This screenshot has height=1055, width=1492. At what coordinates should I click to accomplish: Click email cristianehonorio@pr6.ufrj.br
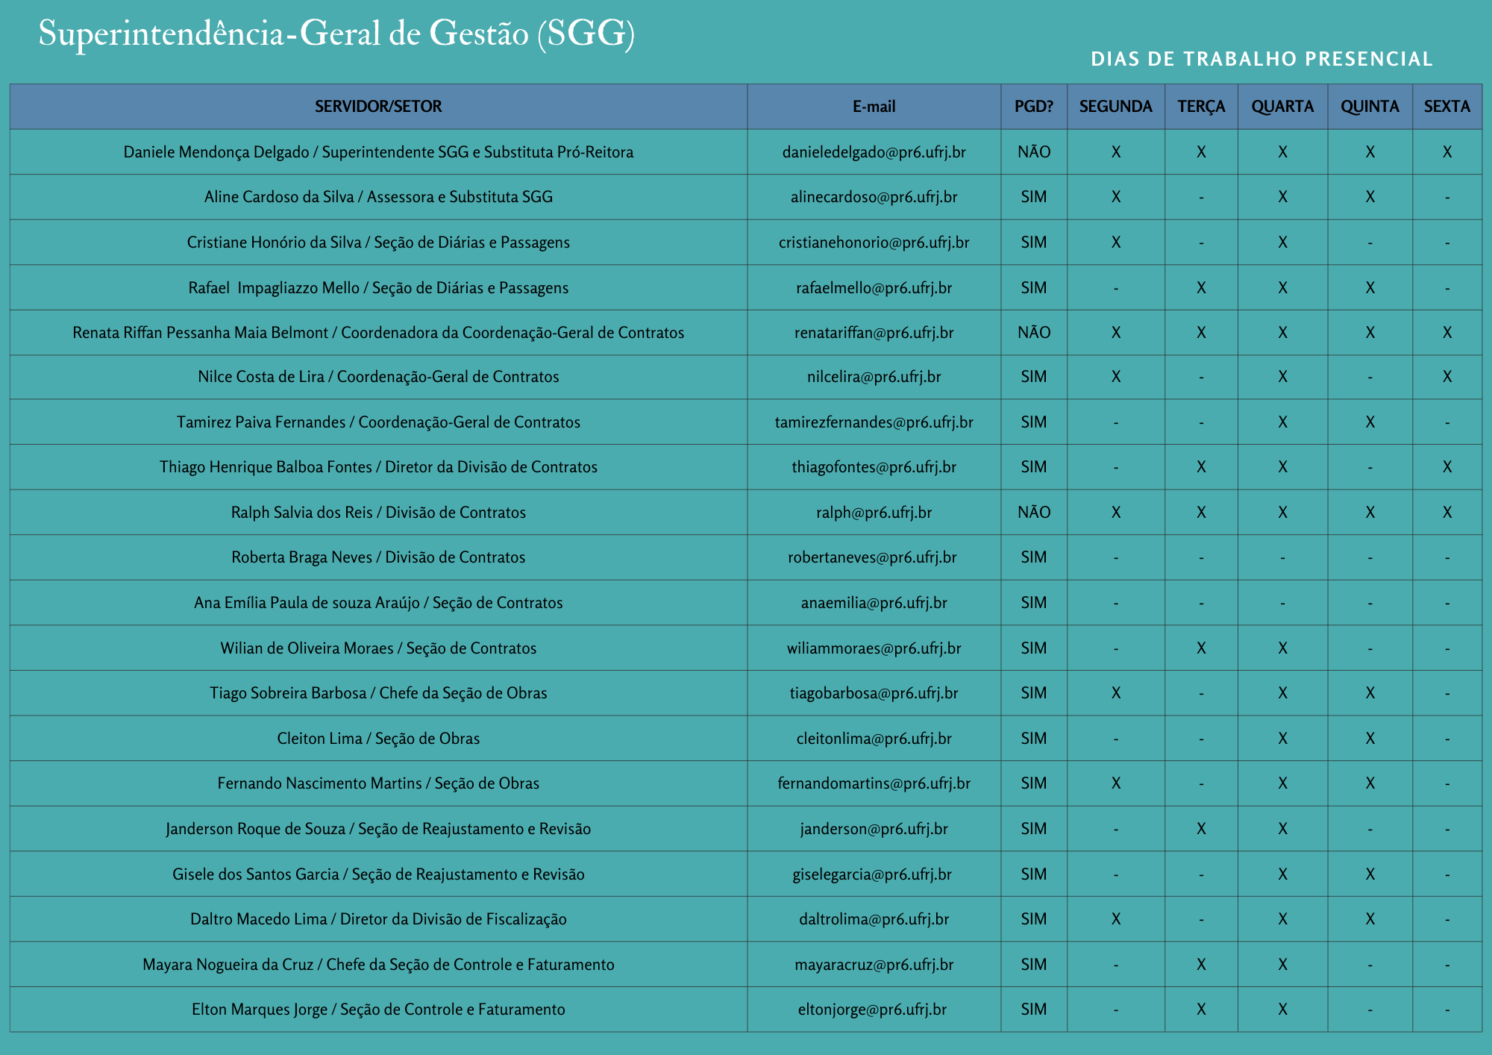click(874, 242)
